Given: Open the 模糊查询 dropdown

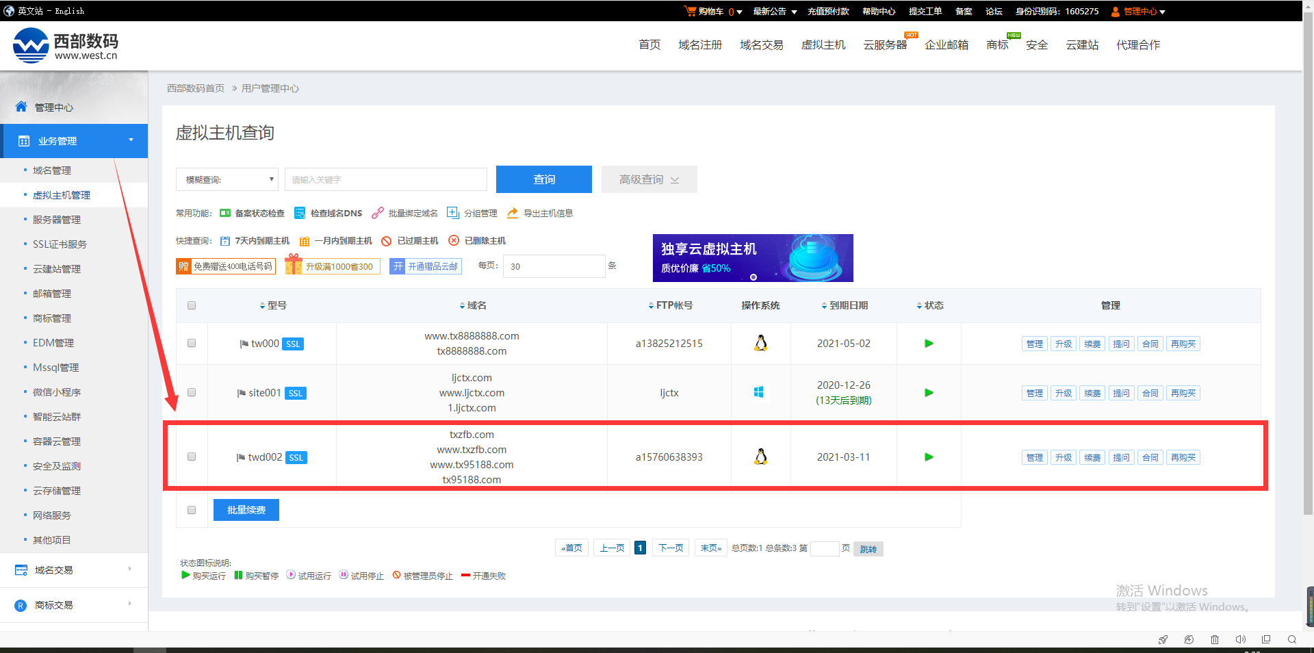Looking at the screenshot, I should (x=227, y=179).
